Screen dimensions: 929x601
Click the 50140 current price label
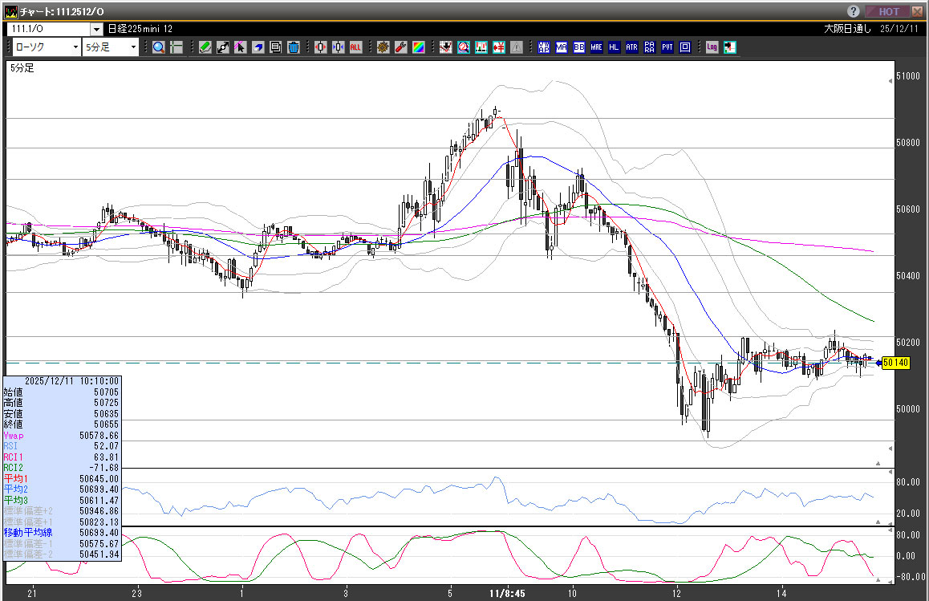(x=895, y=363)
